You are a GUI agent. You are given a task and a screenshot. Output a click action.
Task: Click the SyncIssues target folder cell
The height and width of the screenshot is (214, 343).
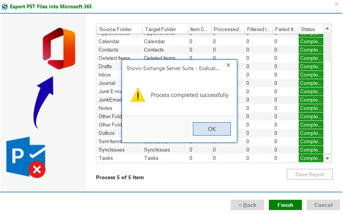[165, 150]
